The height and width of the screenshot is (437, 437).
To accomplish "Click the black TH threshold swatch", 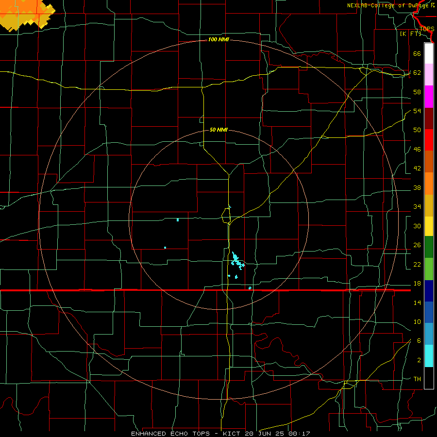I will pyautogui.click(x=429, y=378).
